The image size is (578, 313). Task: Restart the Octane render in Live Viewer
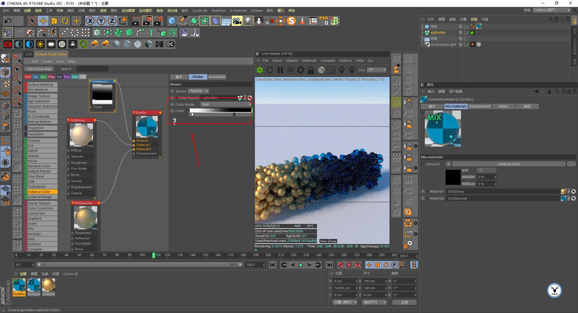[270, 70]
